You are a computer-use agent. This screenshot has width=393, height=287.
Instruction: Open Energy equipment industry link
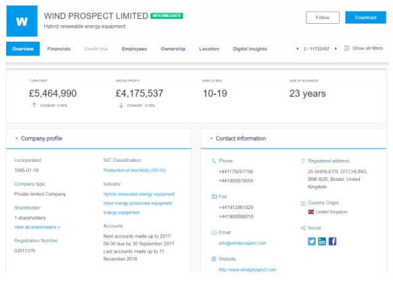point(122,212)
